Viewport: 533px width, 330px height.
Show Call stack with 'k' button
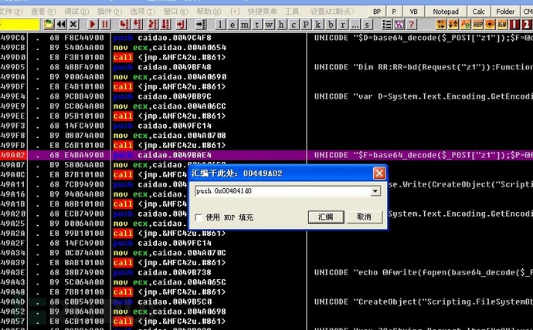(318, 25)
